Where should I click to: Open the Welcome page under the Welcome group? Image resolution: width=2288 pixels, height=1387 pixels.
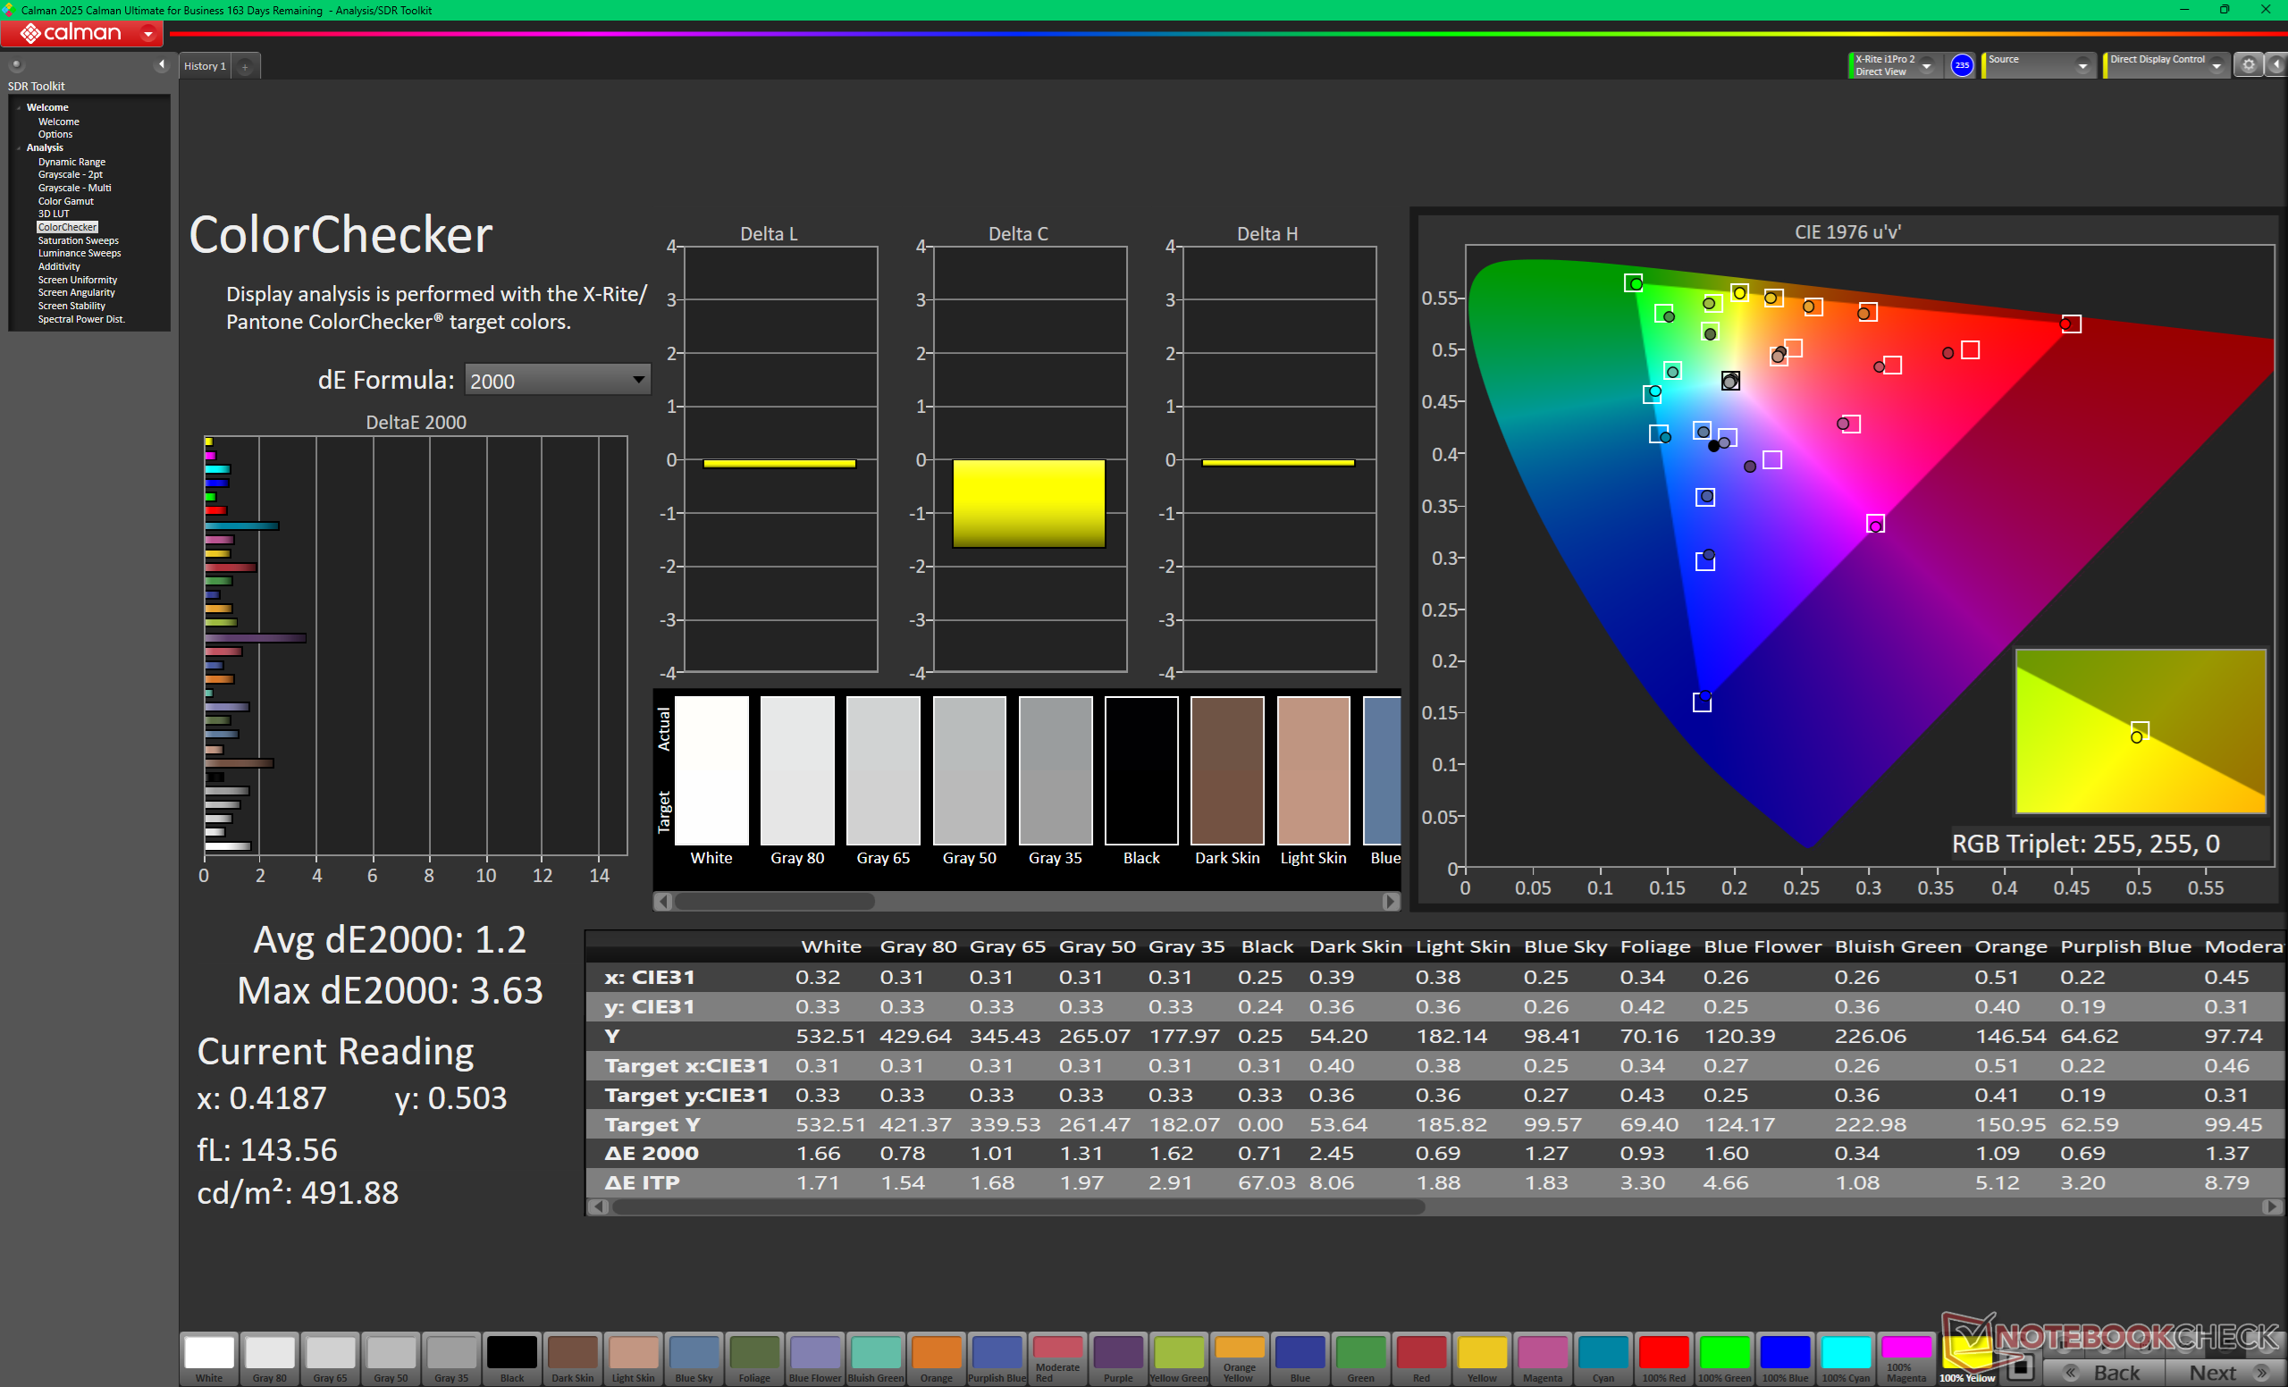(x=58, y=122)
